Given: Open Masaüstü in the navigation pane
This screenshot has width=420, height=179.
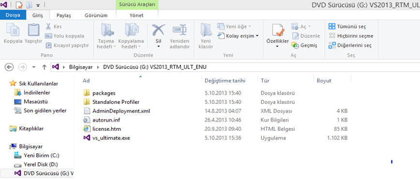Looking at the screenshot, I should (31, 102).
